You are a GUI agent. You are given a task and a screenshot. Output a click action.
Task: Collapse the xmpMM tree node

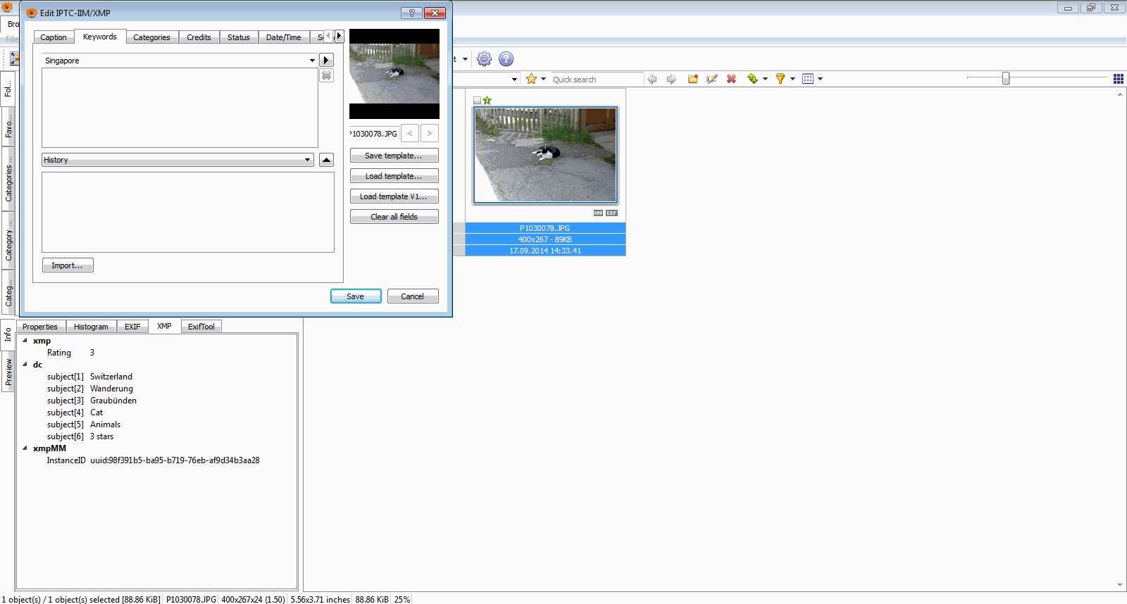tap(25, 448)
